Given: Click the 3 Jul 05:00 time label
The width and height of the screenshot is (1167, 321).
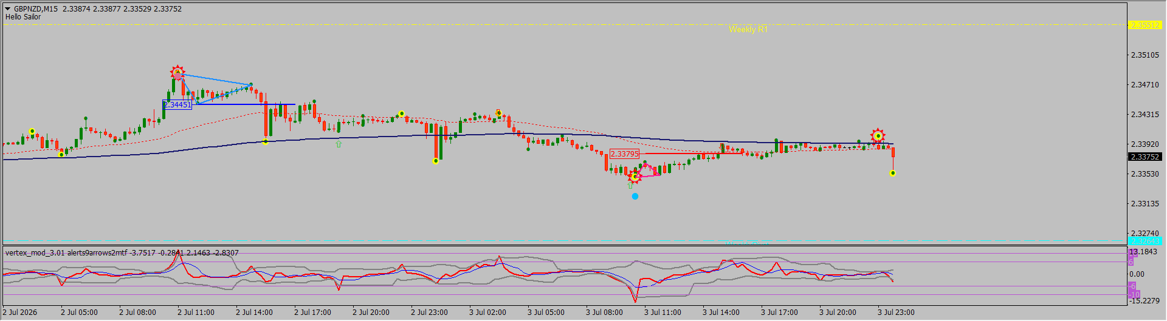Looking at the screenshot, I should pos(546,313).
